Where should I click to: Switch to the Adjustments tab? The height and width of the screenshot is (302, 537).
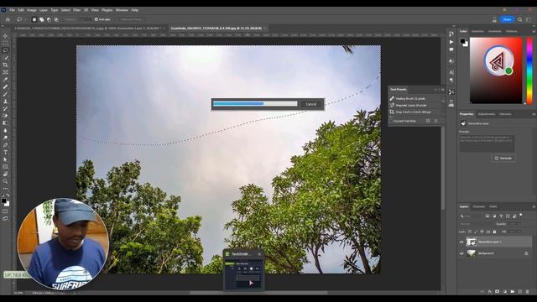(x=487, y=114)
